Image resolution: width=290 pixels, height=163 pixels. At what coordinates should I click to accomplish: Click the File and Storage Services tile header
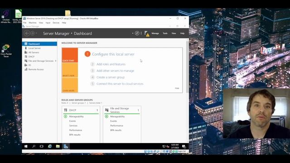point(122,110)
